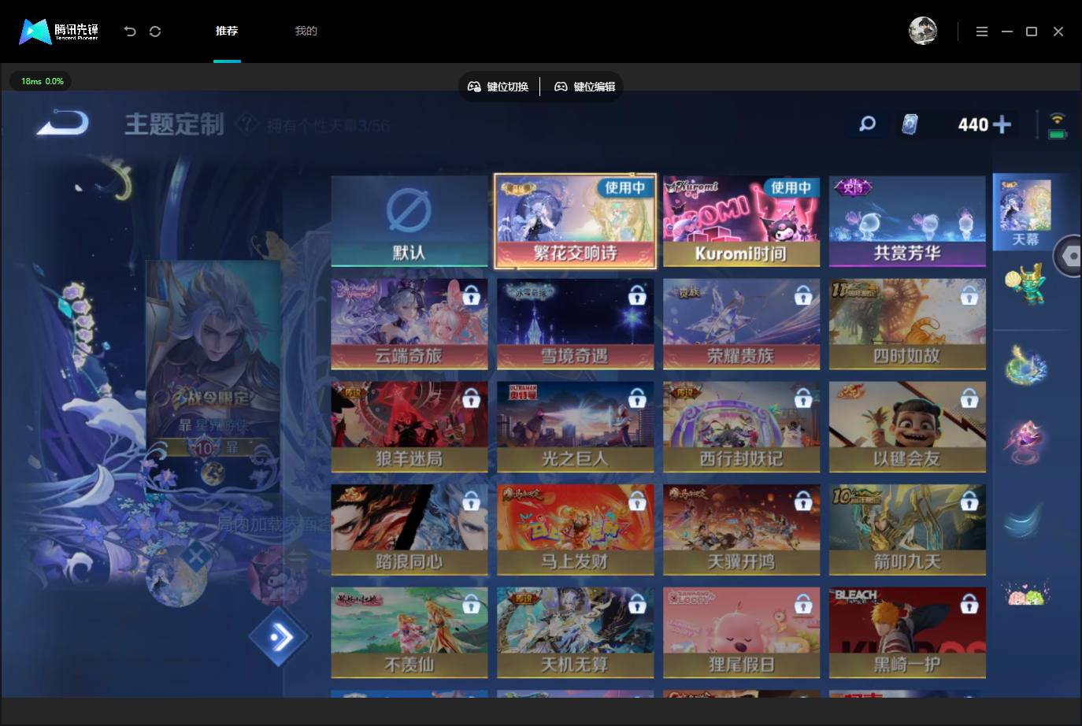Click the 键位切换 button
This screenshot has height=726, width=1082.
point(499,87)
